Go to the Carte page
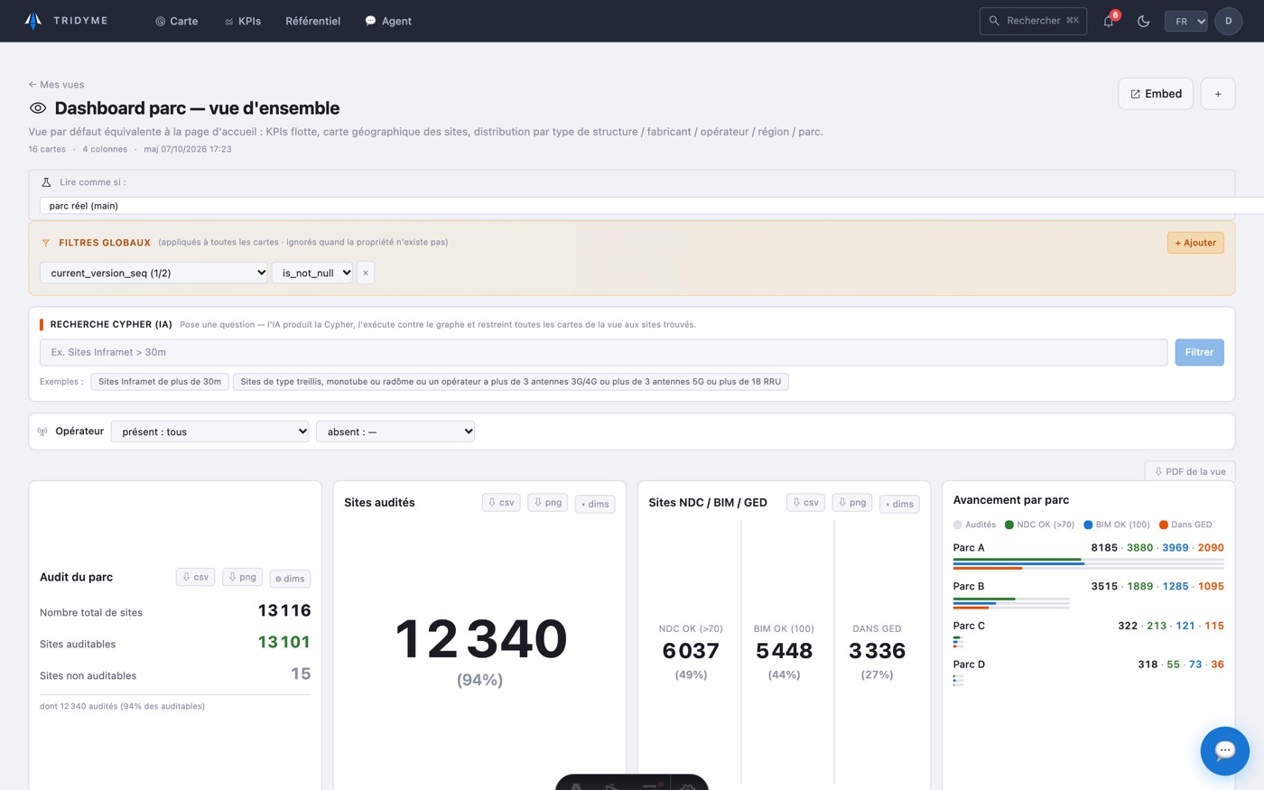 click(x=176, y=21)
